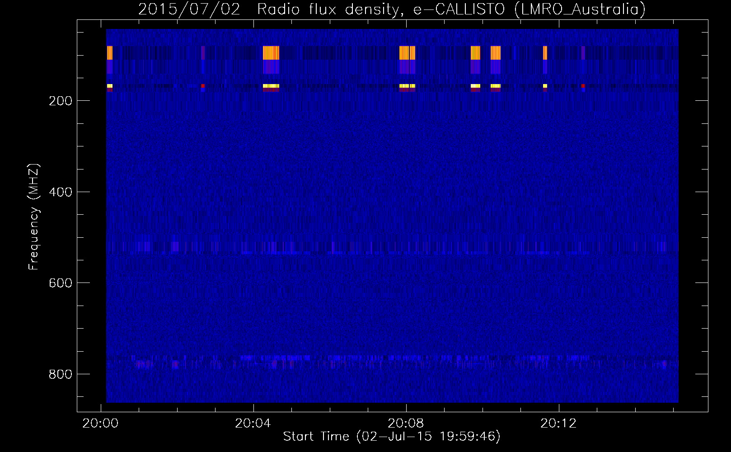Click the "Start Time (02-Jul-15 19:59:46)" axis label

(x=392, y=437)
